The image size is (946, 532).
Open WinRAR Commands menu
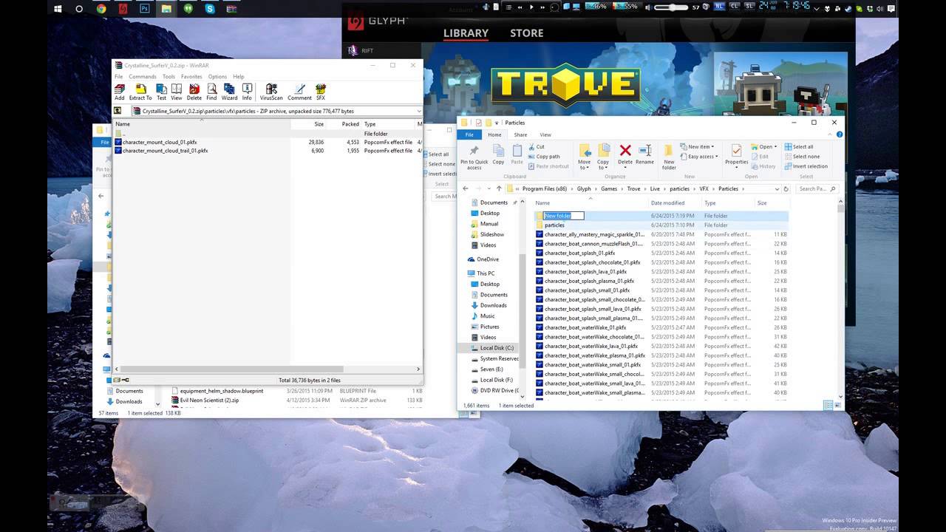click(143, 77)
